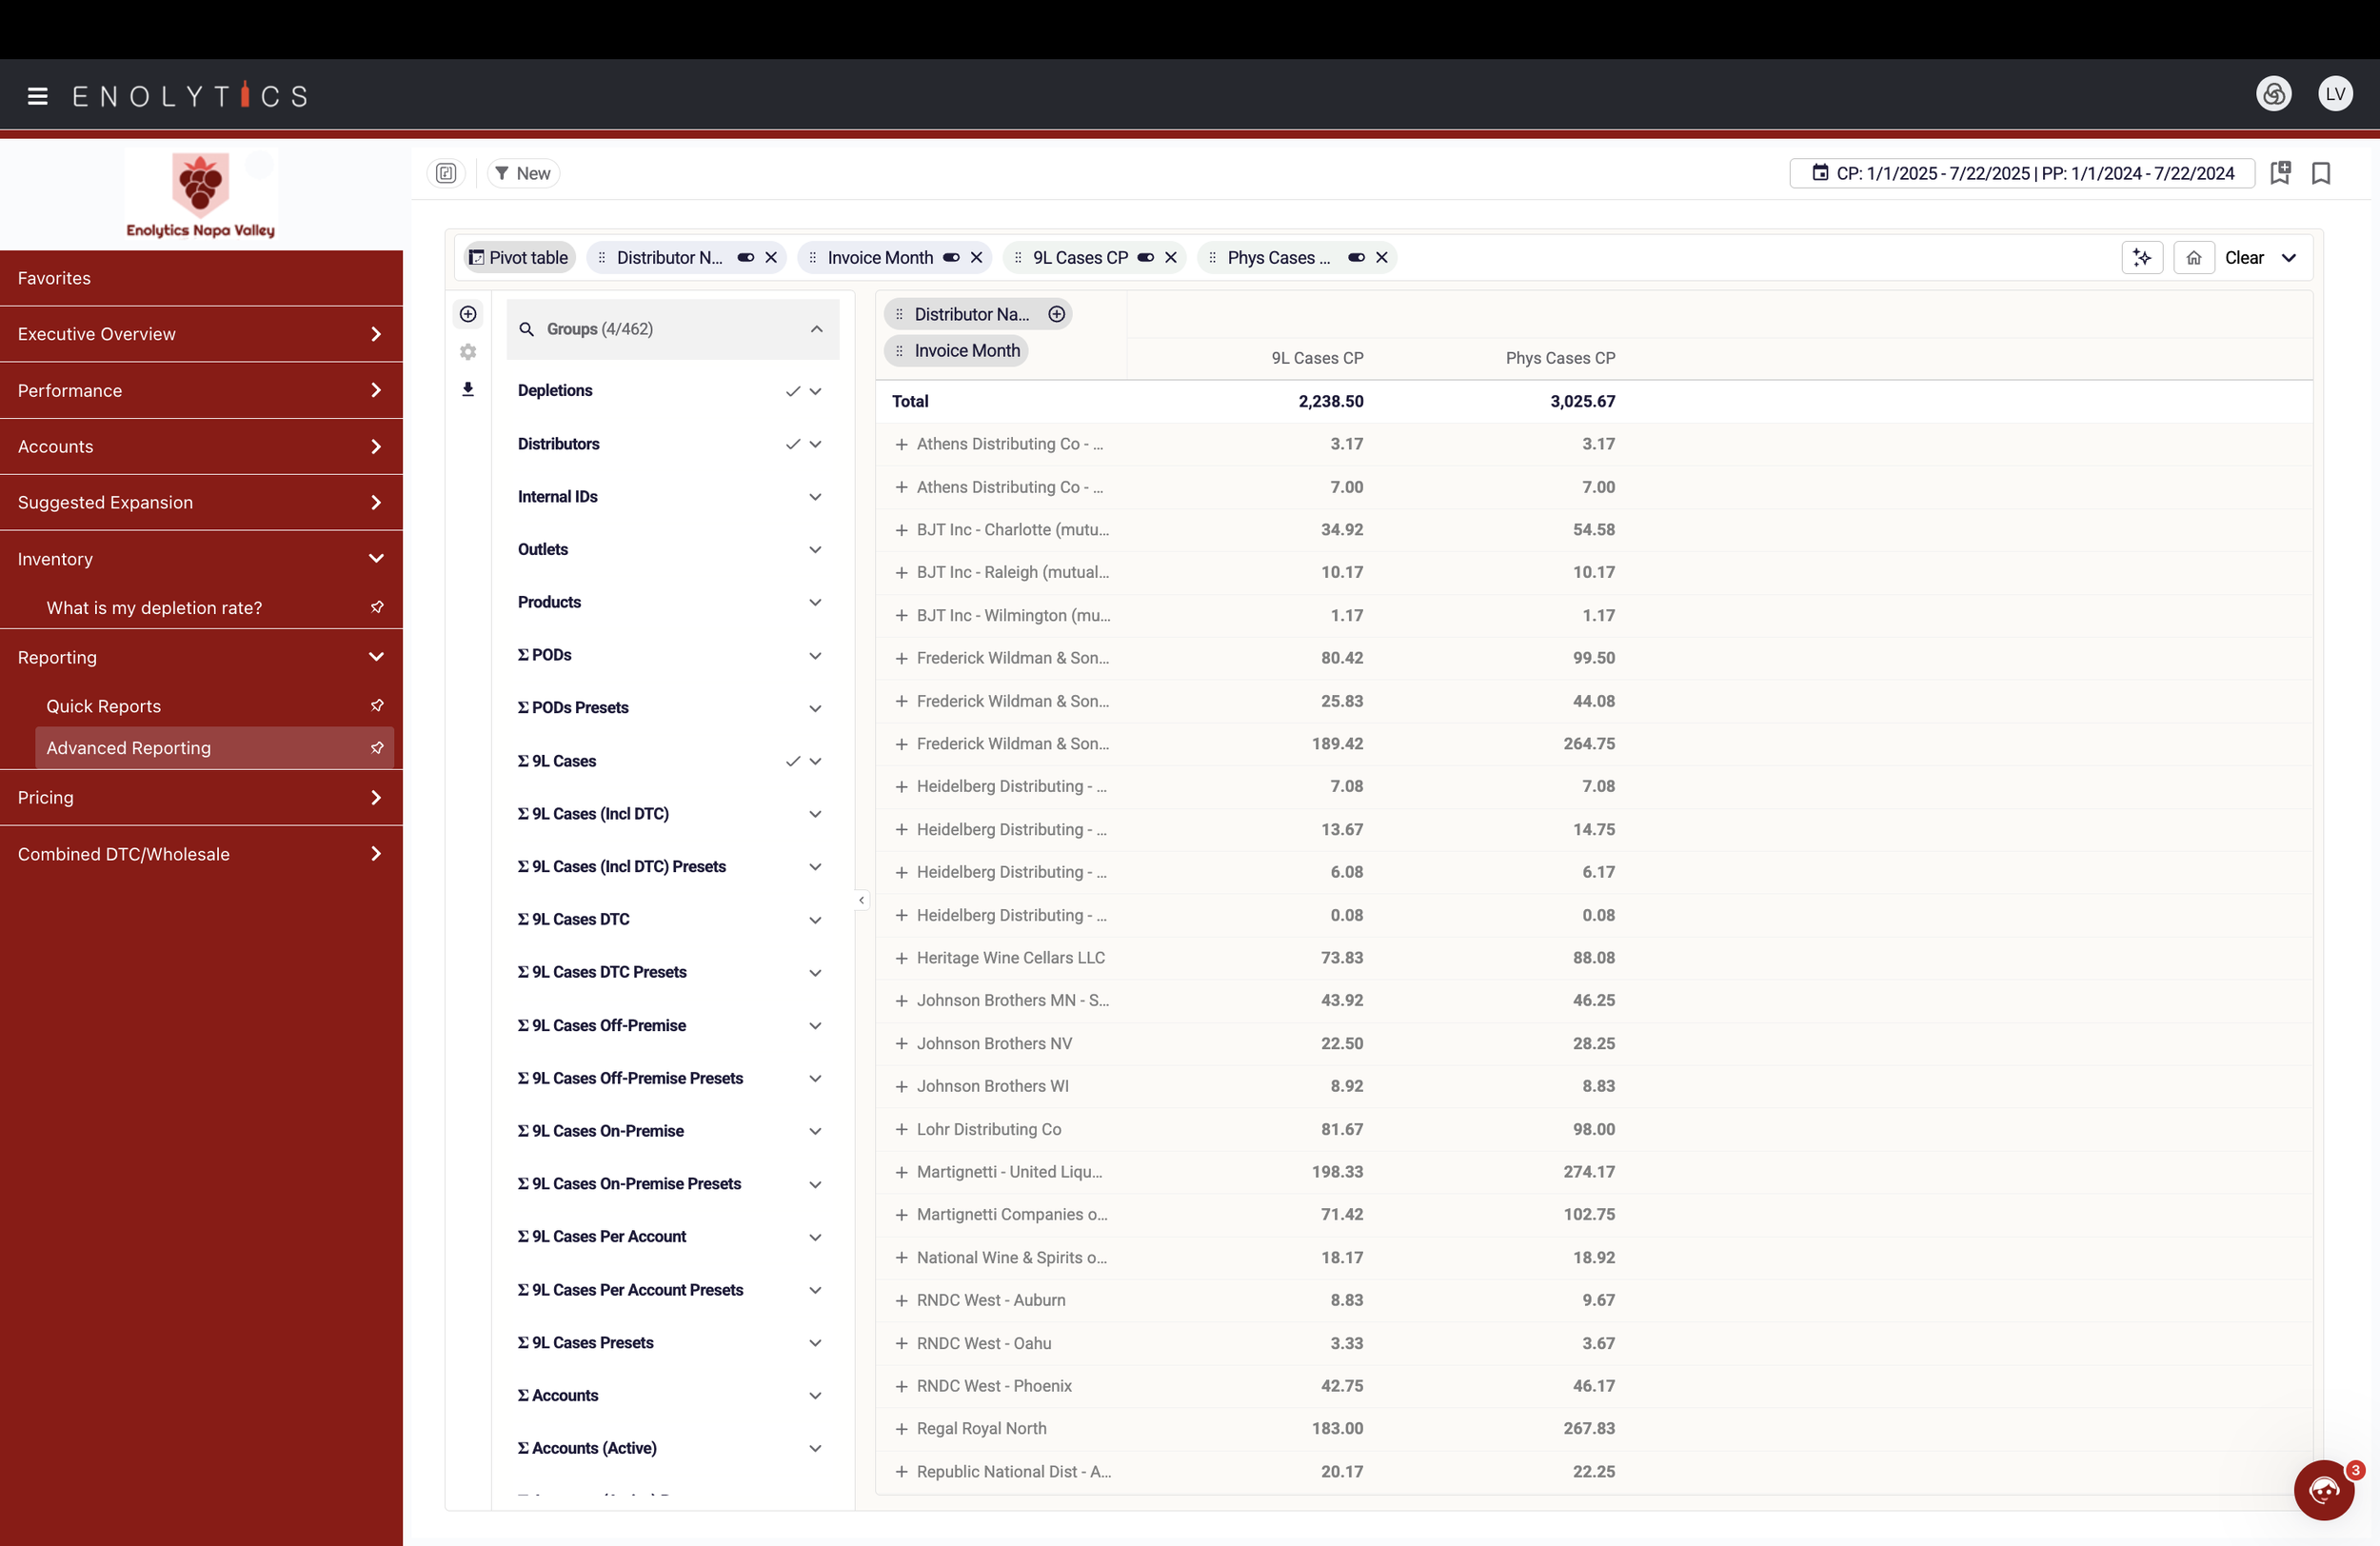The height and width of the screenshot is (1546, 2380).
Task: Click the AI sparkle suggestions icon
Action: tap(2141, 258)
